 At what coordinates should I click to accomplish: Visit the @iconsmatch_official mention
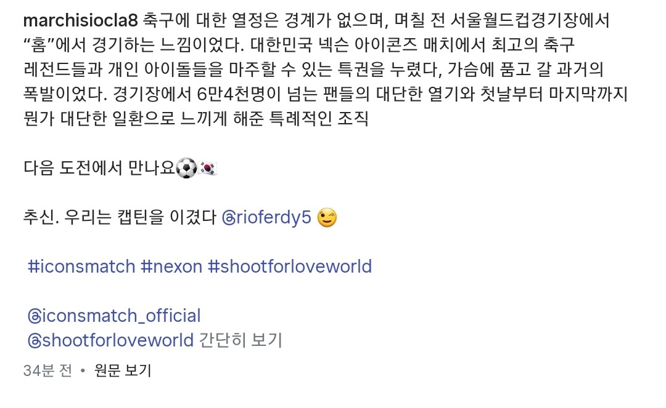[114, 316]
